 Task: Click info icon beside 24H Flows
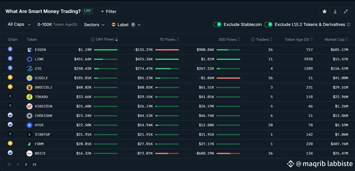click(93, 40)
